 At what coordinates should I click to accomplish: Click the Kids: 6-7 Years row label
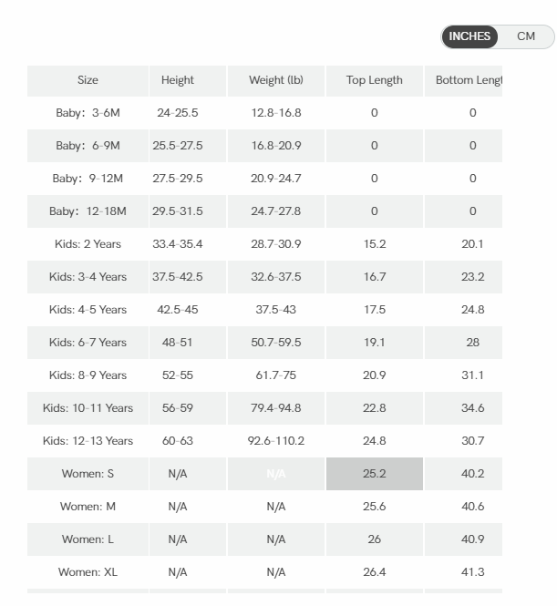(x=88, y=343)
